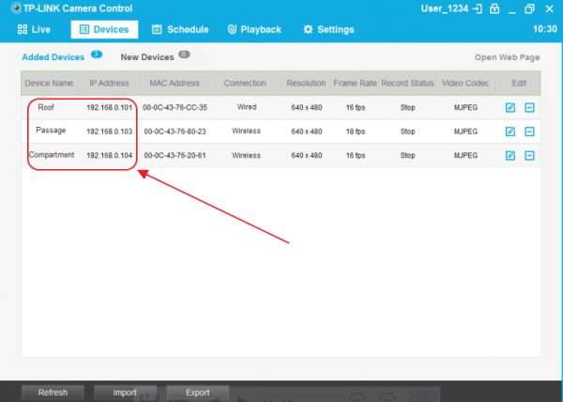
Task: Remove the Passage camera device
Action: click(529, 131)
